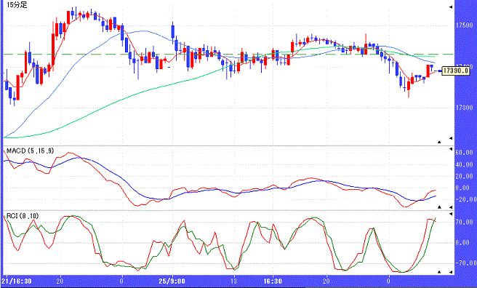The height and width of the screenshot is (288, 477).
Task: Click left arrow at MACD panel bottom
Action: coord(451,207)
